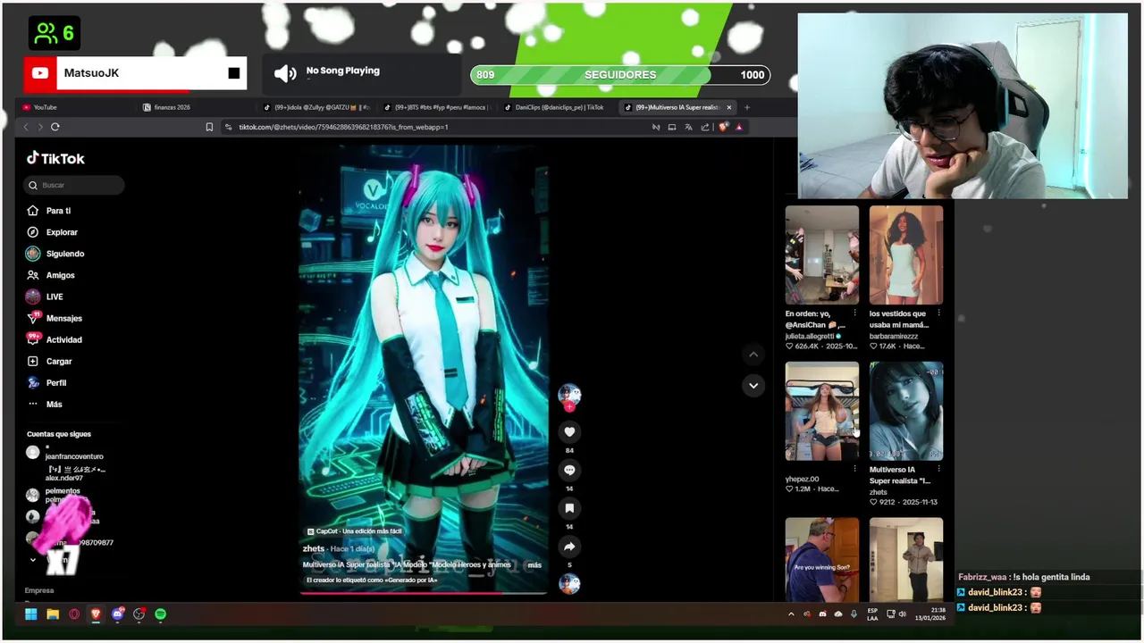Like the video with the heart icon
1144x643 pixels.
pos(569,432)
